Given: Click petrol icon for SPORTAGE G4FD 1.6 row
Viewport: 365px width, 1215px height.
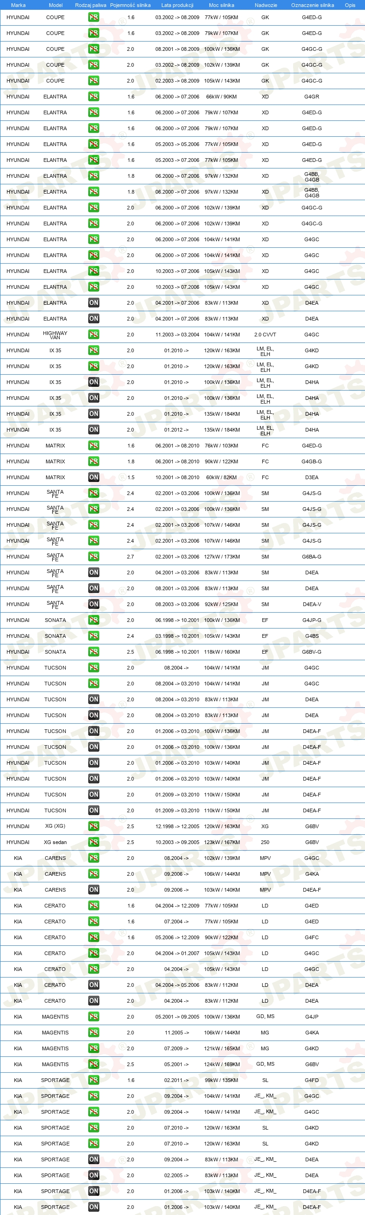Looking at the screenshot, I should (93, 1080).
